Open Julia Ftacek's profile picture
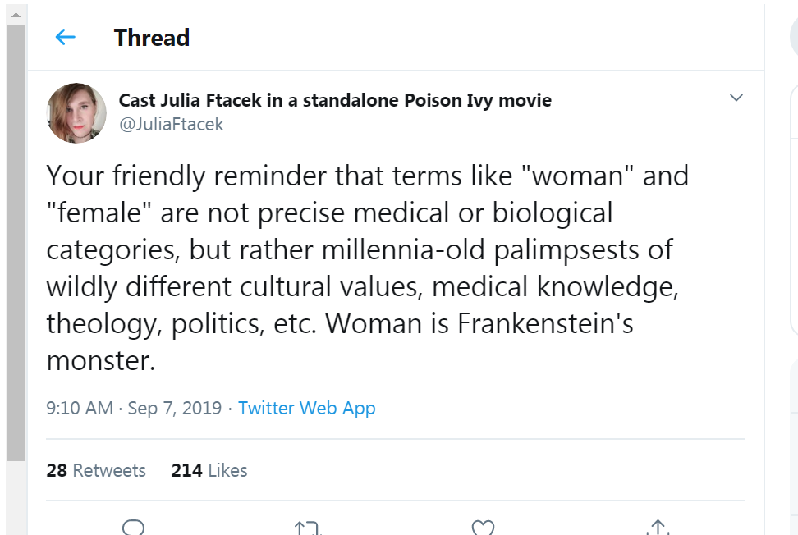The image size is (798, 535). (76, 112)
